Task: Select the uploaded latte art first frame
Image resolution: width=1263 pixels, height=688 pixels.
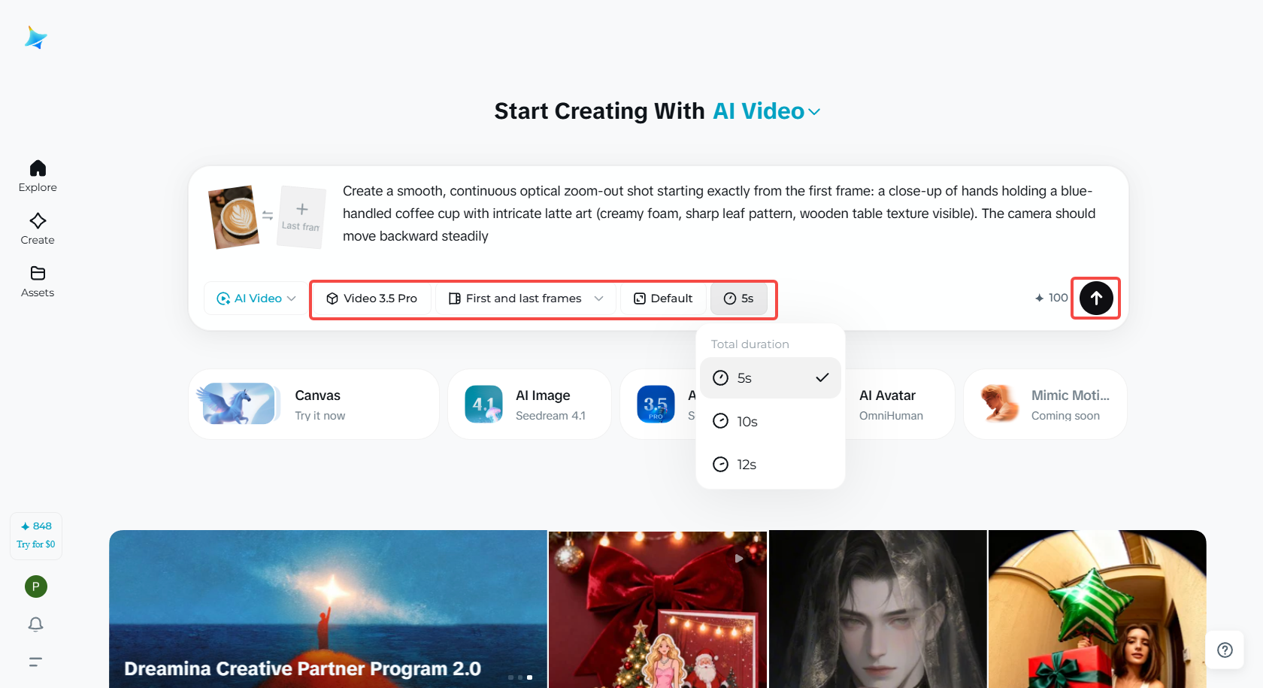Action: [x=234, y=217]
